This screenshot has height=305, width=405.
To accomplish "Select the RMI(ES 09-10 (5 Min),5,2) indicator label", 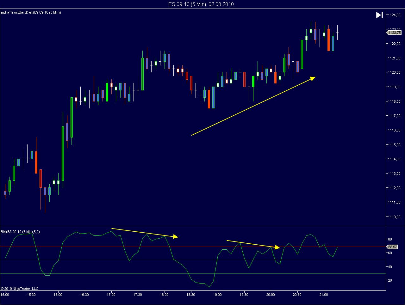I will click(x=20, y=232).
